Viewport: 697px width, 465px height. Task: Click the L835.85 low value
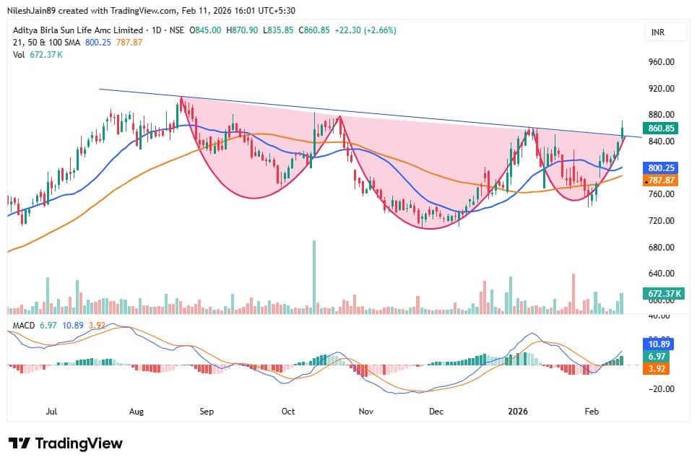[278, 30]
